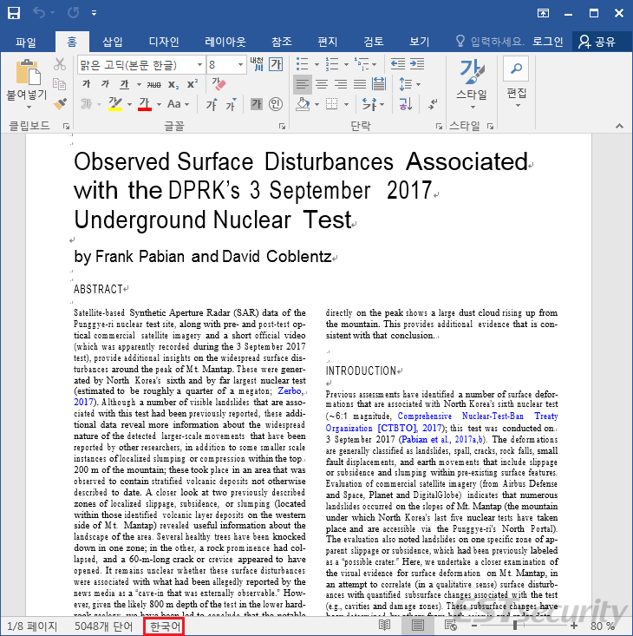Toggle bold formatting

click(87, 84)
